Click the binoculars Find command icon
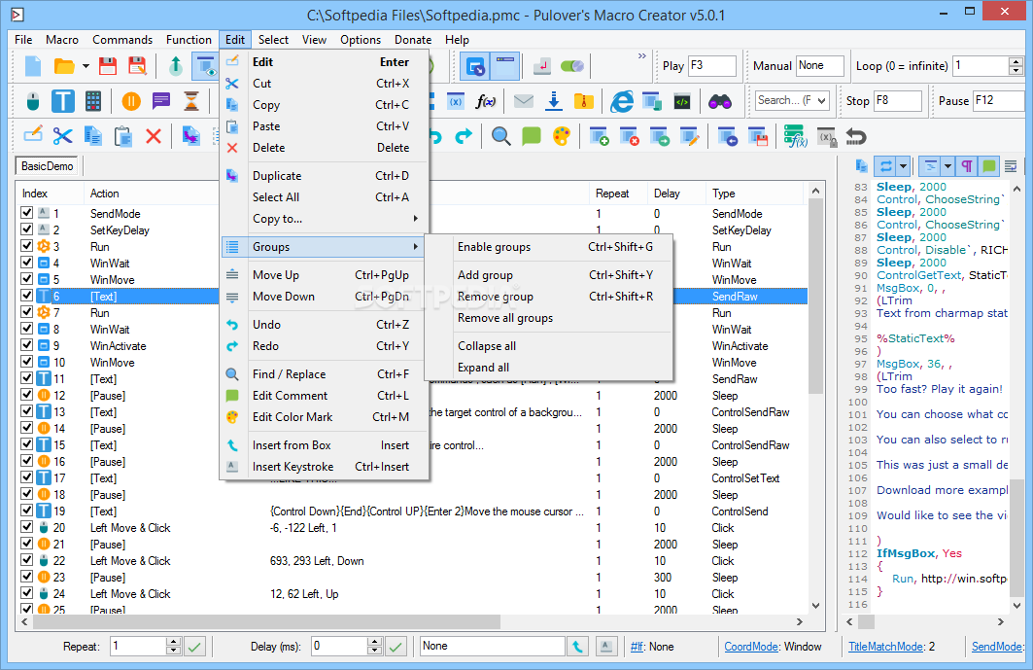 click(719, 101)
